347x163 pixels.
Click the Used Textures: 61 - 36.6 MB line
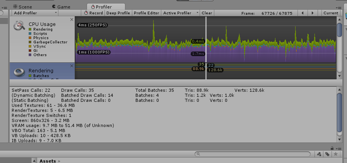(43, 105)
